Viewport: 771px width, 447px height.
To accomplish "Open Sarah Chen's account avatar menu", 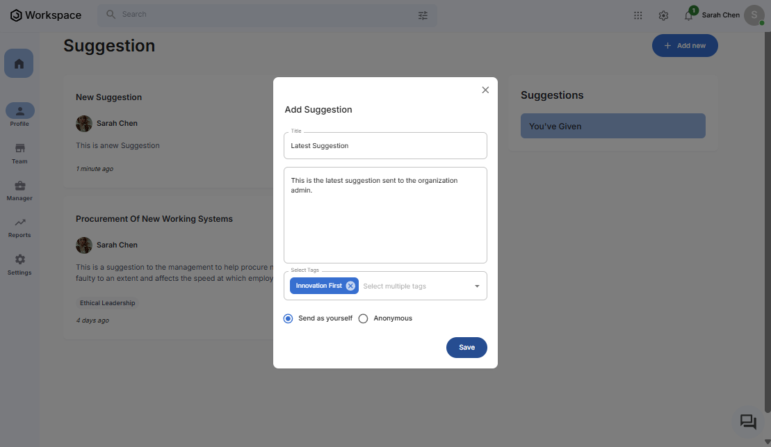I will (x=754, y=15).
